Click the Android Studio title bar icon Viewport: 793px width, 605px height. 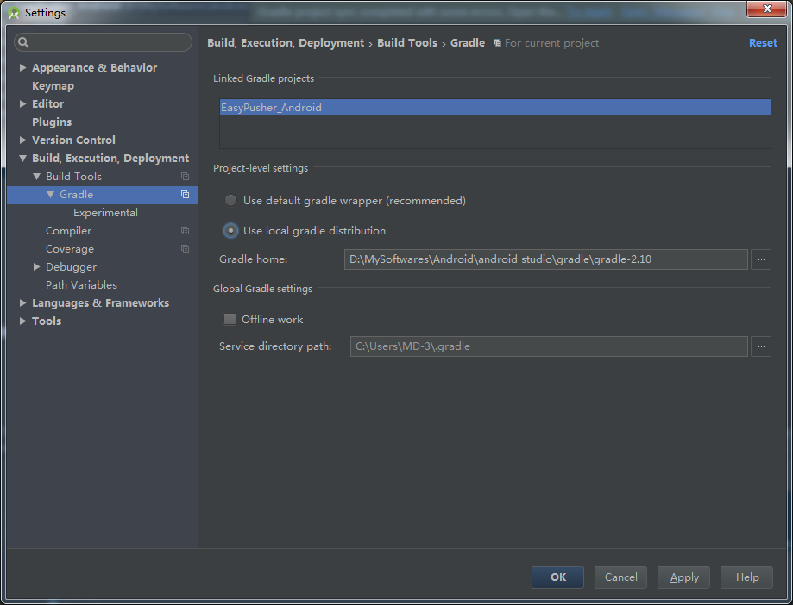click(x=14, y=13)
